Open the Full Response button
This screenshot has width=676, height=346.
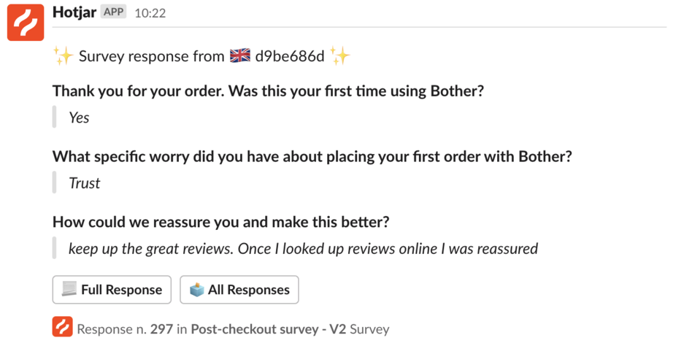point(112,290)
